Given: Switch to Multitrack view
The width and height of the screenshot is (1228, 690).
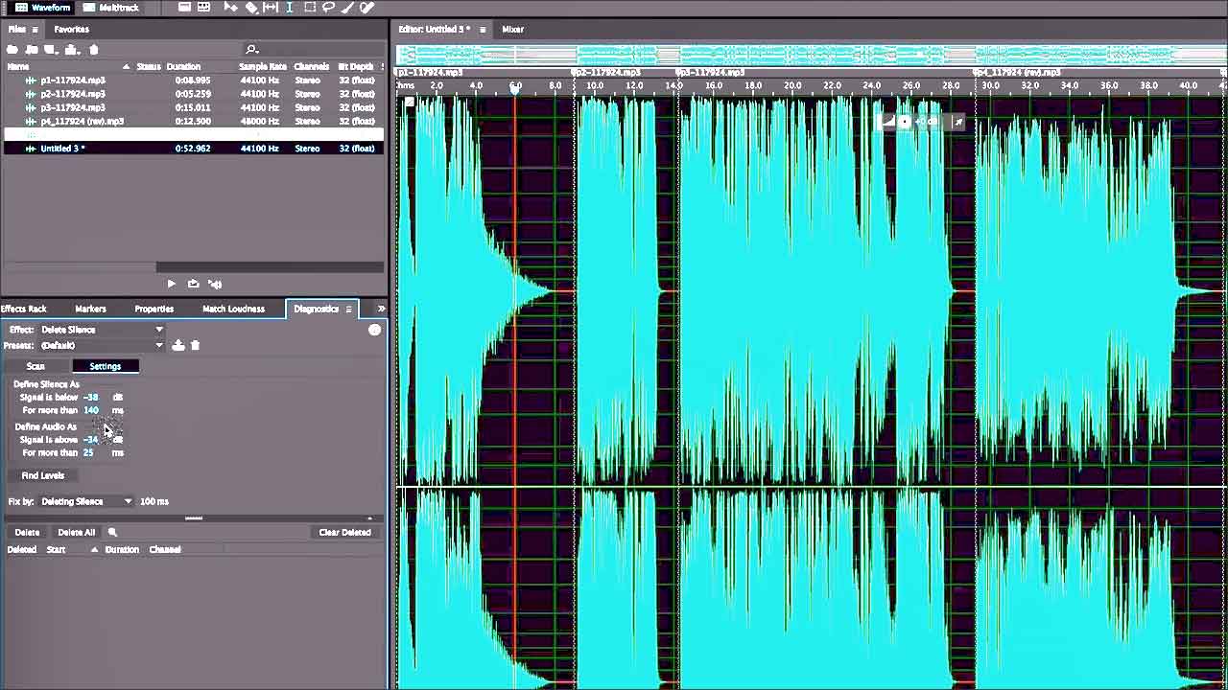Looking at the screenshot, I should [111, 7].
